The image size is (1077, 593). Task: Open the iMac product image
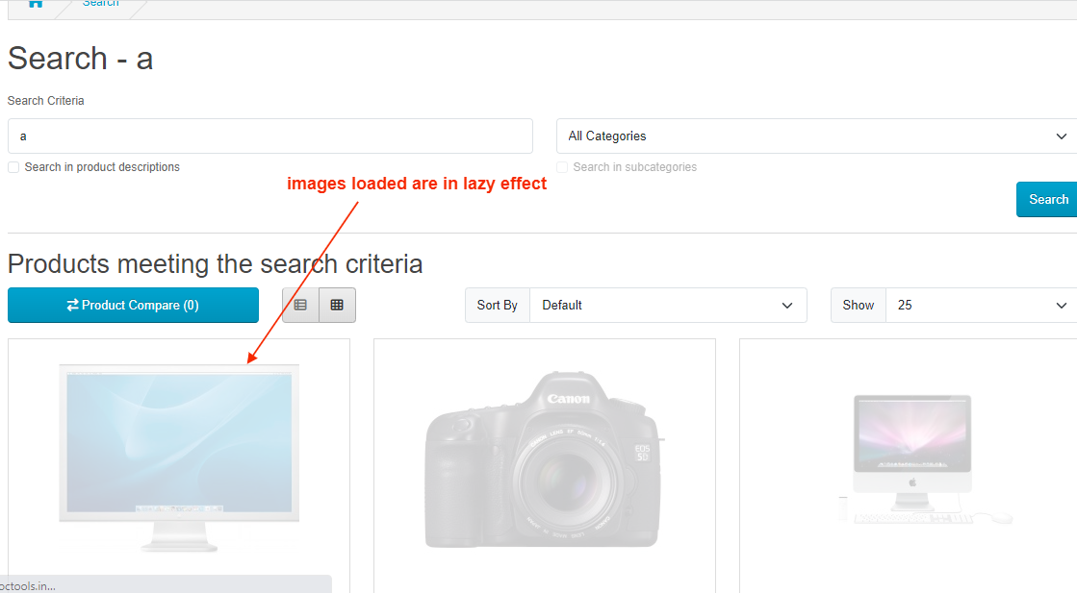pyautogui.click(x=910, y=457)
